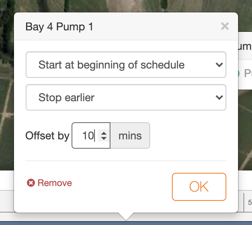Click the chevron on the Stop earlier dropdown
This screenshot has height=225, width=252.
[219, 97]
